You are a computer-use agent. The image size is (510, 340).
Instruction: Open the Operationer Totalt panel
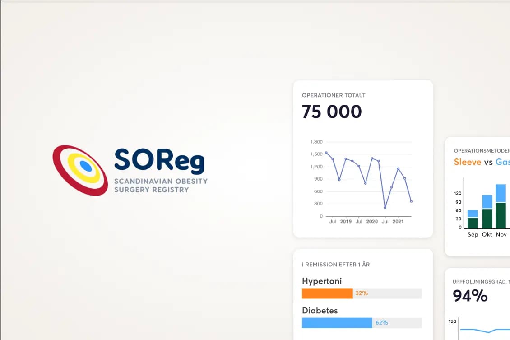click(362, 158)
